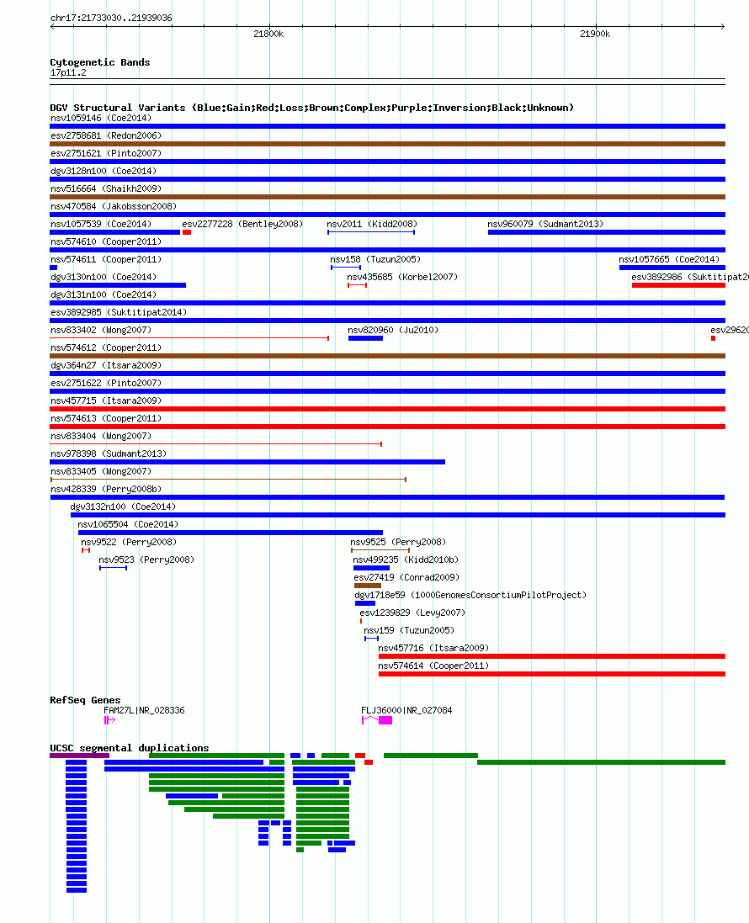This screenshot has width=749, height=923.
Task: Select nsv833404 (Wong2007) label
Action: click(x=101, y=436)
